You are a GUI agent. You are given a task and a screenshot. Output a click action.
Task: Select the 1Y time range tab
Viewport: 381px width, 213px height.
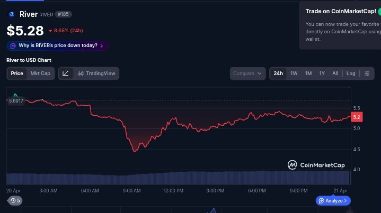coord(322,73)
